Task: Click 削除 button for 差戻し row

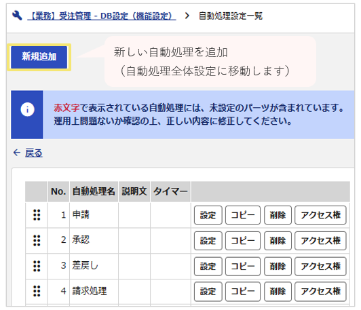Action: point(278,267)
